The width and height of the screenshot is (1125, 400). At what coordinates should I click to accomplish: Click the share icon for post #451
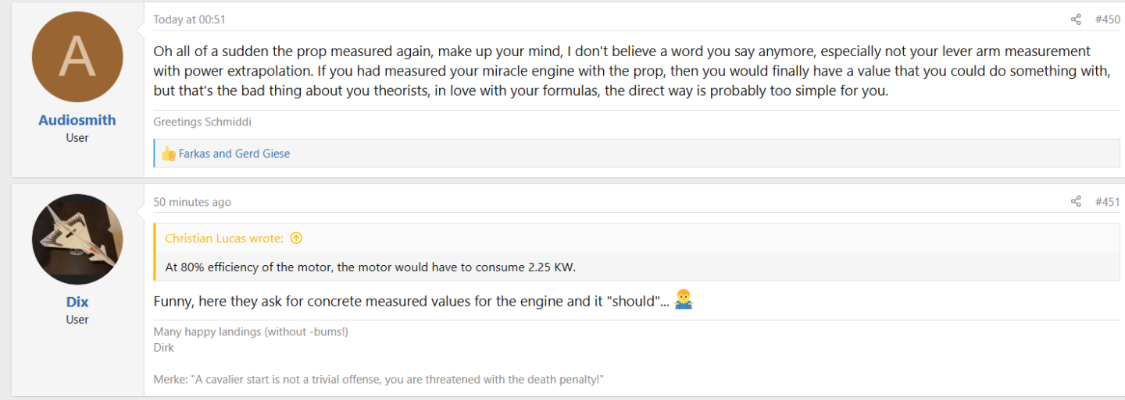click(x=1076, y=202)
